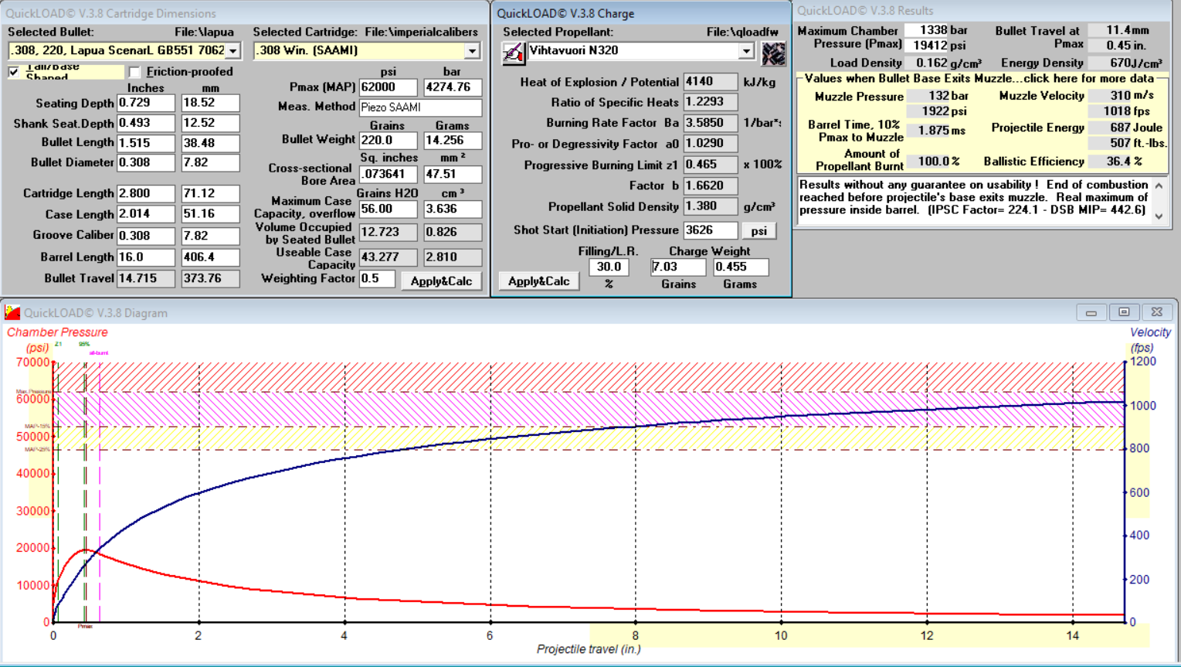Open the Selected Propellant dropdown

click(x=745, y=51)
